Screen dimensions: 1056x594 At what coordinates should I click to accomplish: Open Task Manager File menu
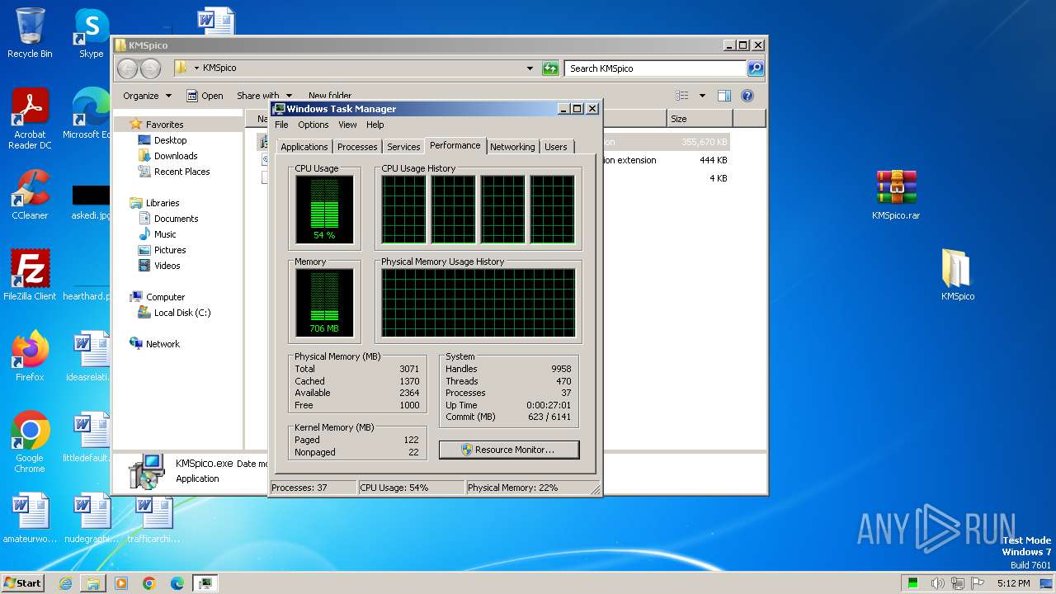coord(281,125)
